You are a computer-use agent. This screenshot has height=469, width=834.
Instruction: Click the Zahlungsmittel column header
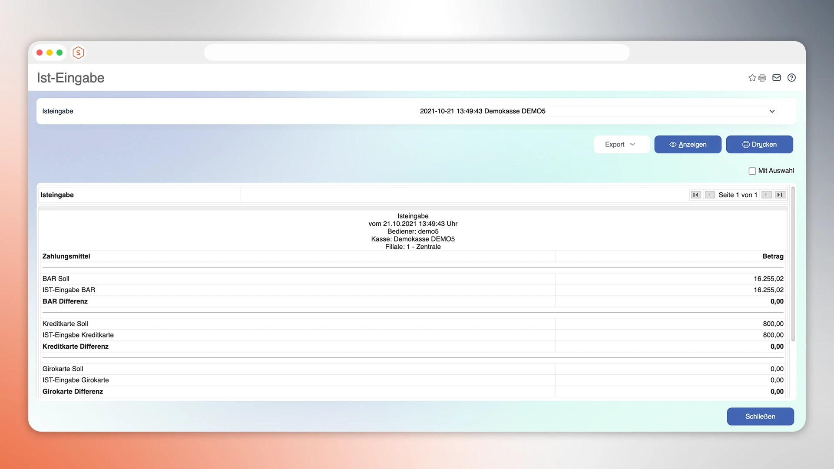(66, 256)
